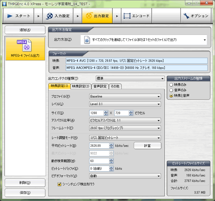The height and width of the screenshot is (201, 215).
Task: Click ビットレートバッファ stepper arrows
Action: 111,169
